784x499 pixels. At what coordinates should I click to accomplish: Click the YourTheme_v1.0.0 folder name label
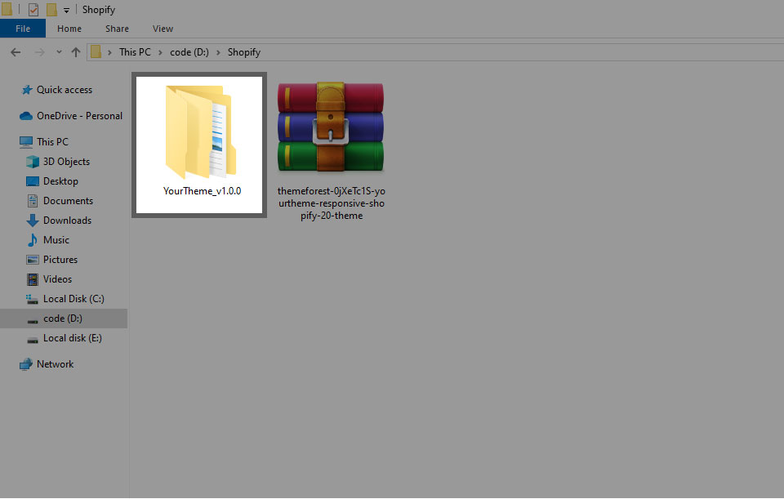202,191
